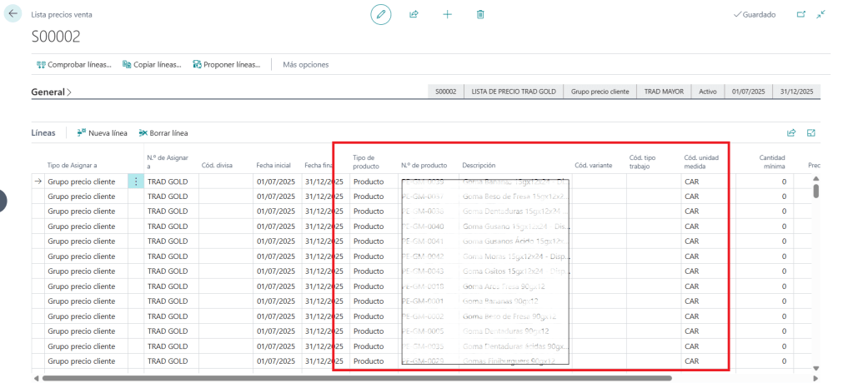The image size is (853, 388).
Task: Click the plus icon to create new
Action: click(447, 14)
